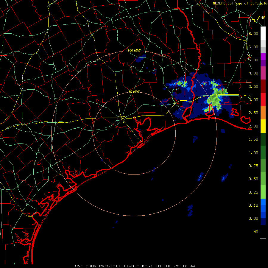Click the 3.00 legend value
This screenshot has width=268, height=268.
pyautogui.click(x=253, y=100)
